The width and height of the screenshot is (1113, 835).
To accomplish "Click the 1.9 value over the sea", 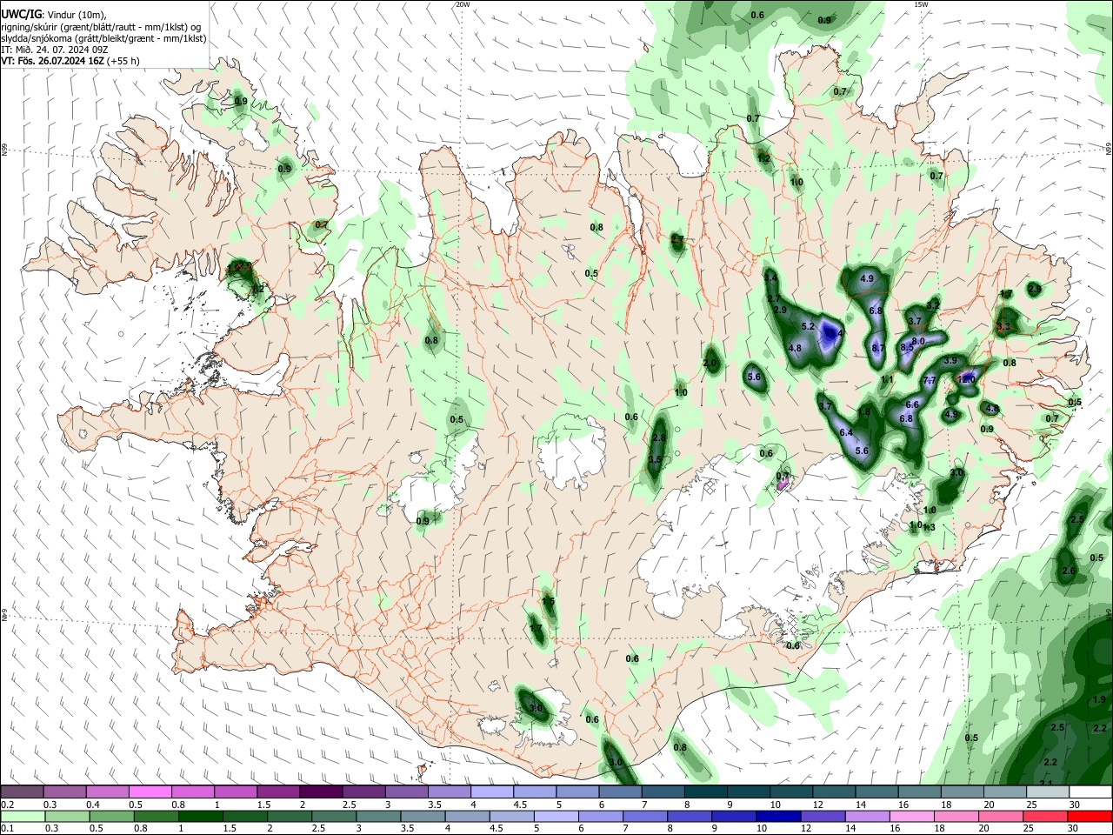I will (1097, 698).
